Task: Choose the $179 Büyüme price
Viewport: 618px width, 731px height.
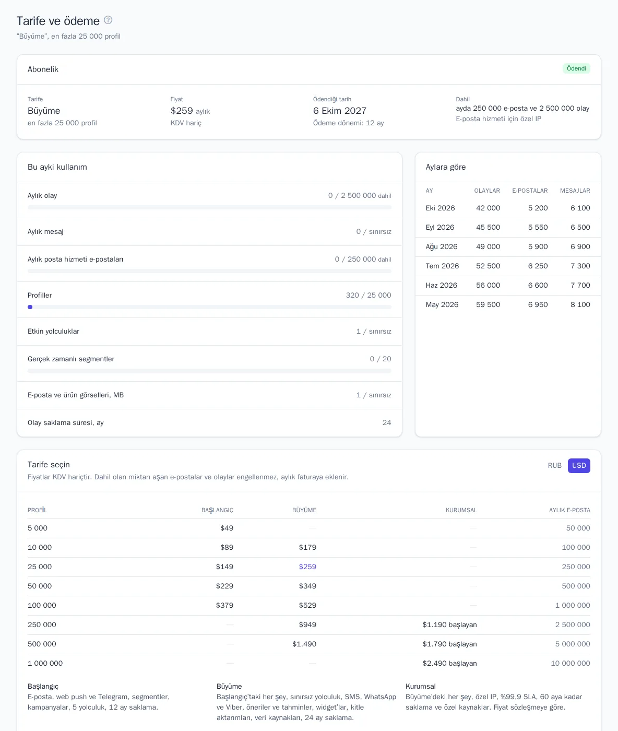Action: pyautogui.click(x=307, y=548)
